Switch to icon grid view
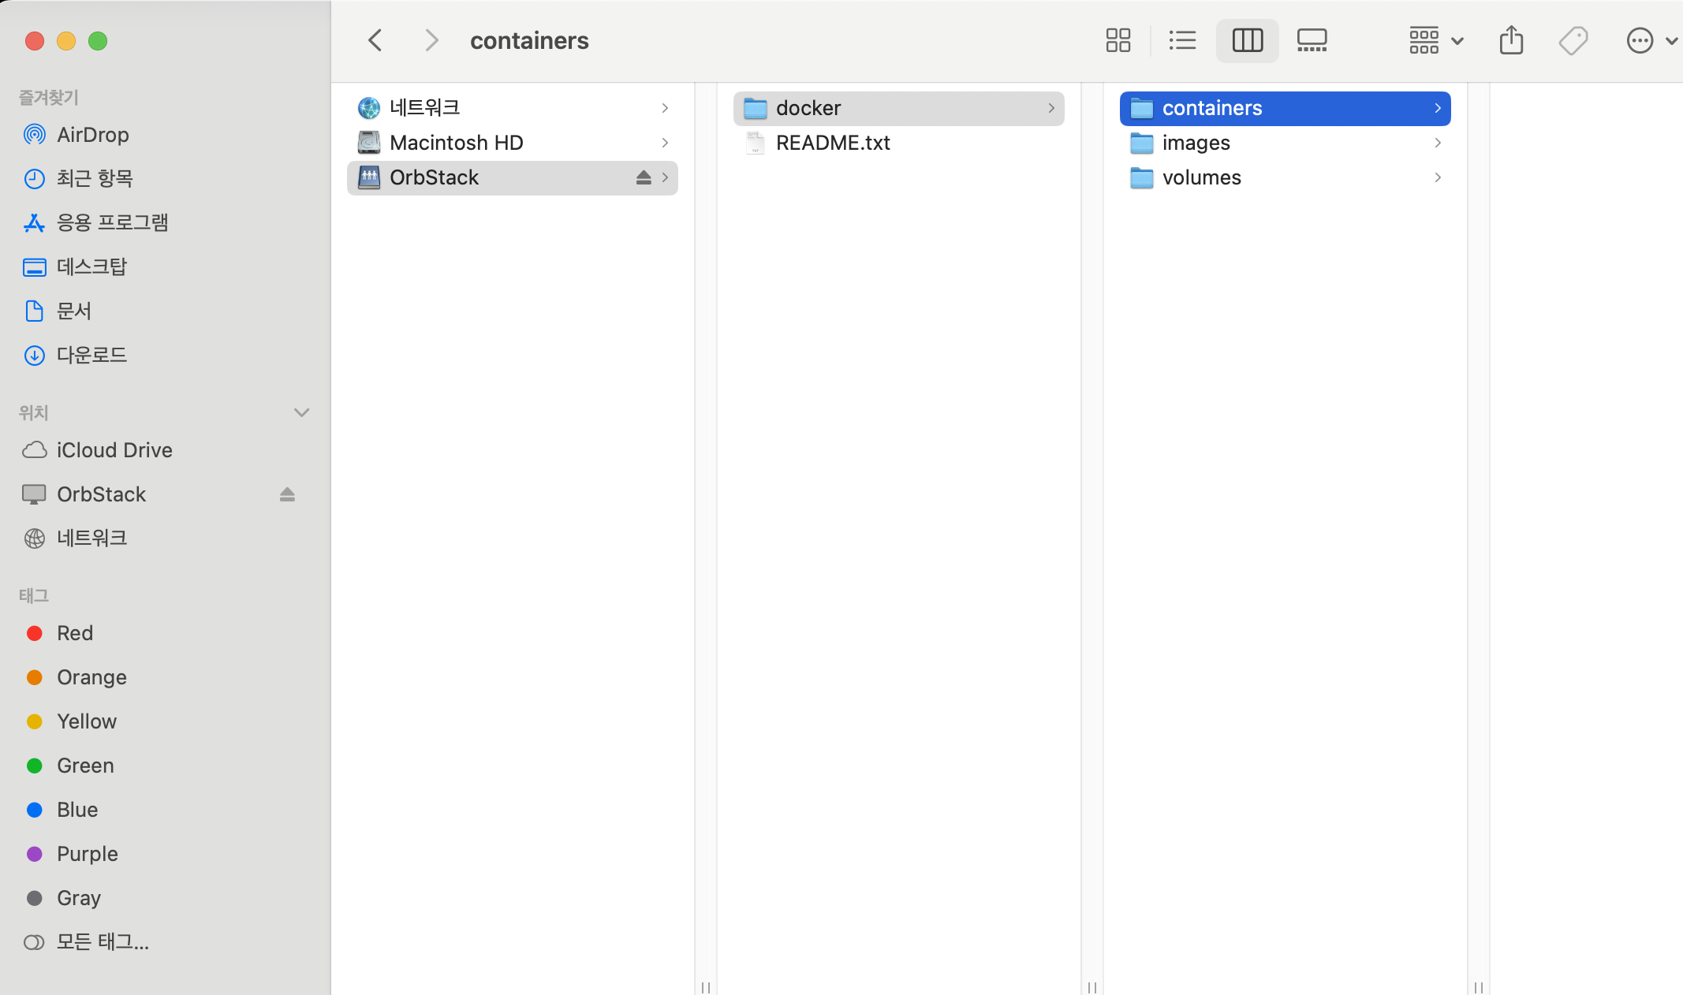The height and width of the screenshot is (995, 1683). (x=1118, y=40)
